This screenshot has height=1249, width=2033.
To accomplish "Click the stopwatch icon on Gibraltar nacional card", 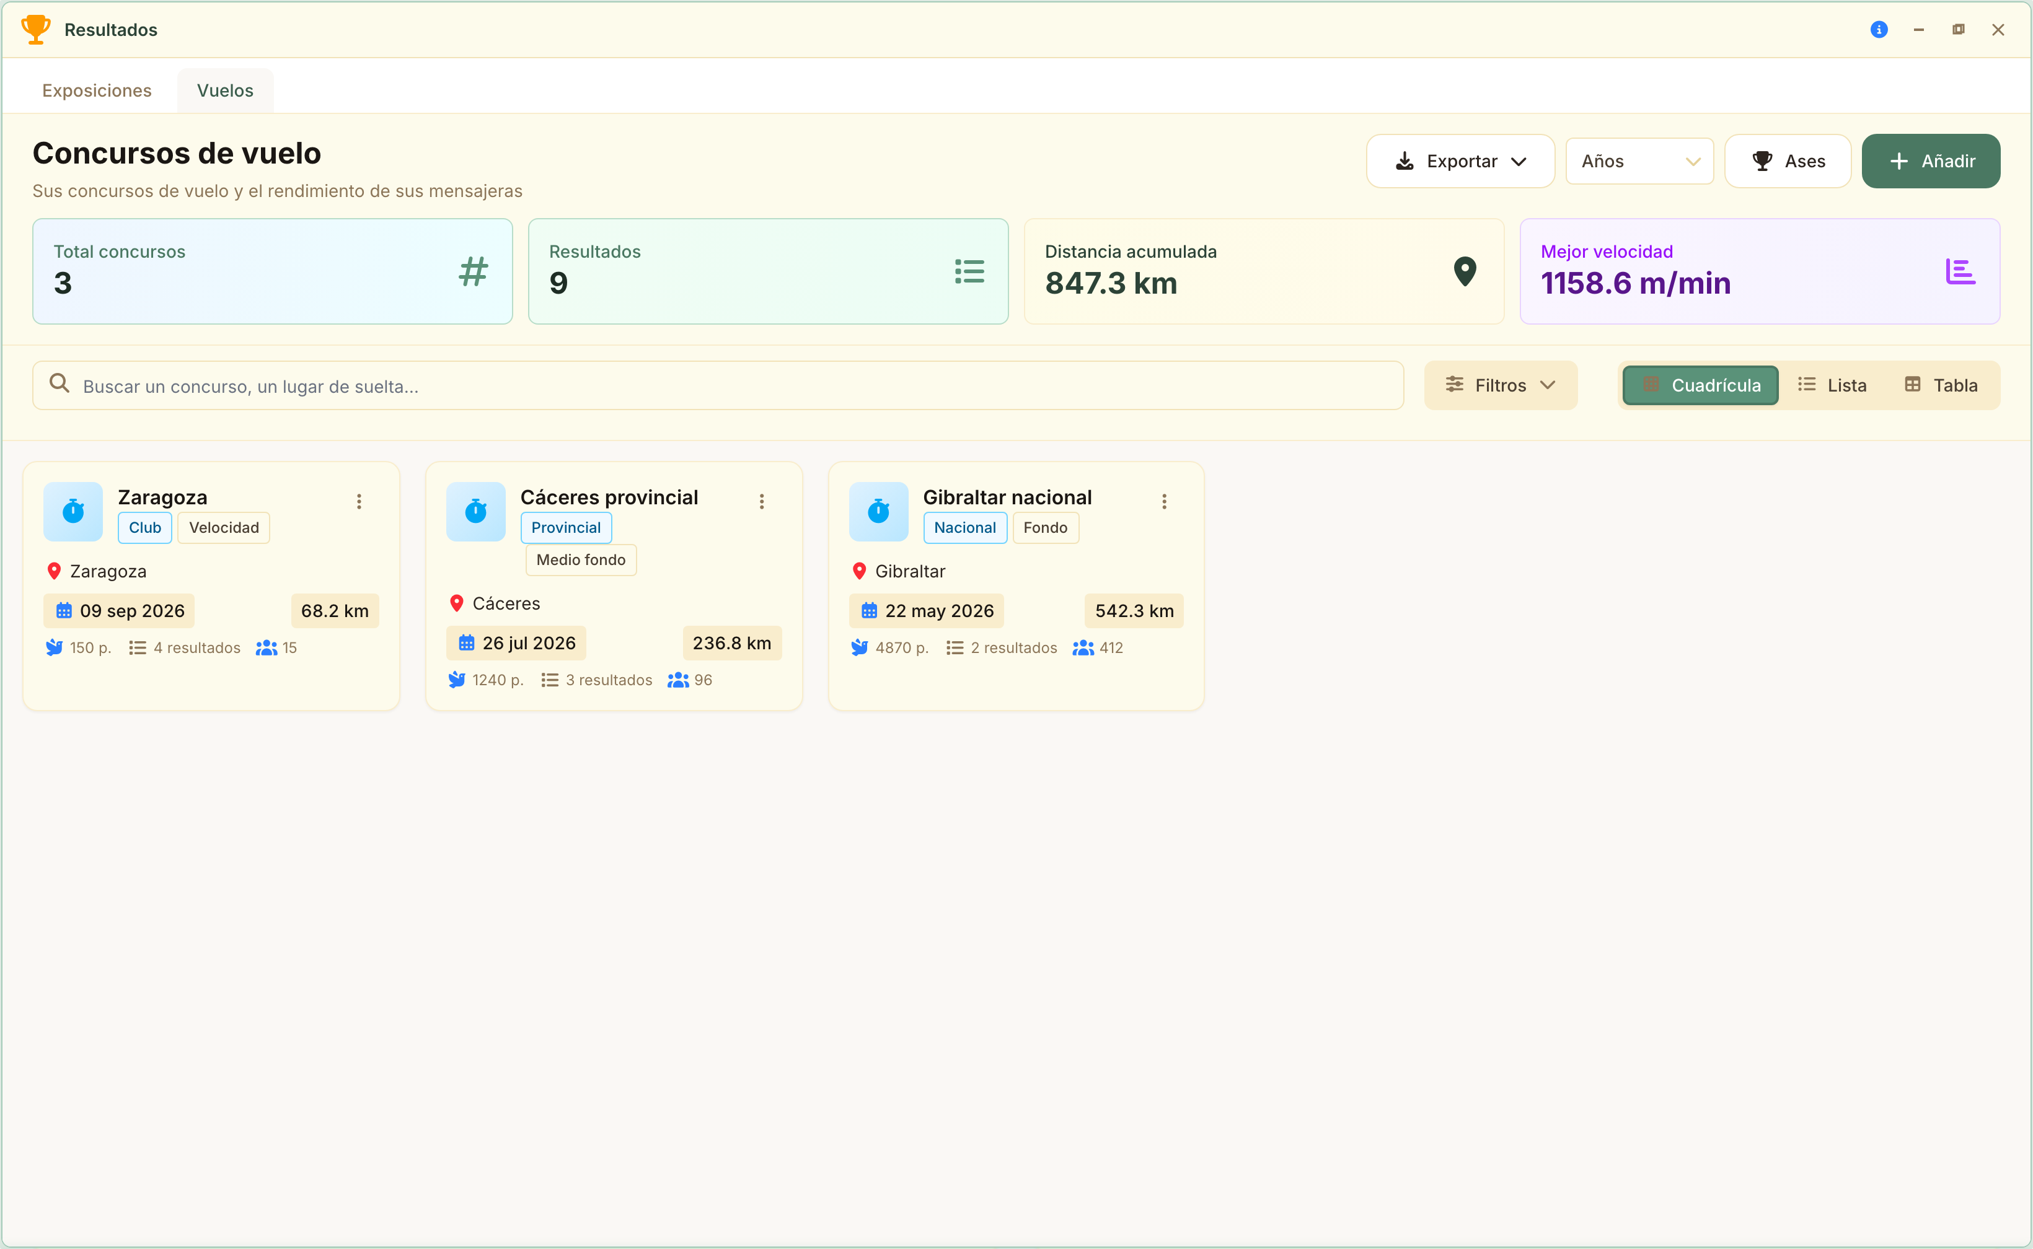I will [878, 511].
